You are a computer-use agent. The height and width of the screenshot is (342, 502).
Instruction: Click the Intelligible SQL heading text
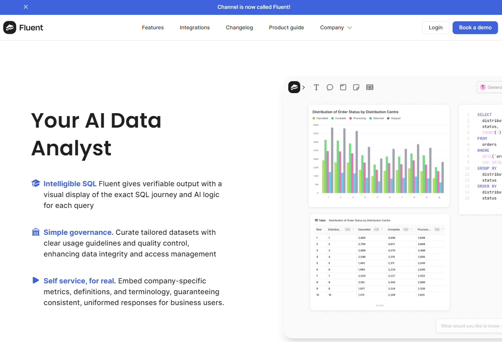[x=70, y=184]
